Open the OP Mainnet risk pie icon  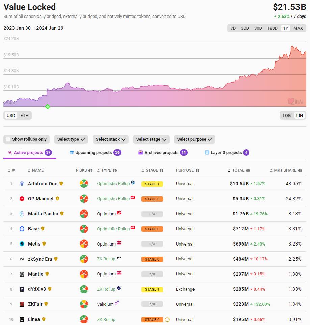coord(84,199)
